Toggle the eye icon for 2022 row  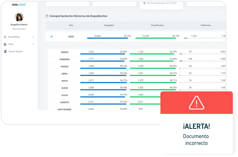[x=51, y=37]
